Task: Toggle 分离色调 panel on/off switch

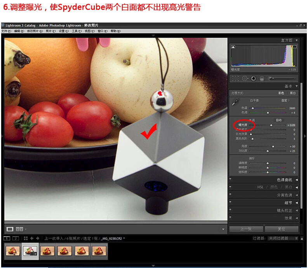Action: (230, 195)
